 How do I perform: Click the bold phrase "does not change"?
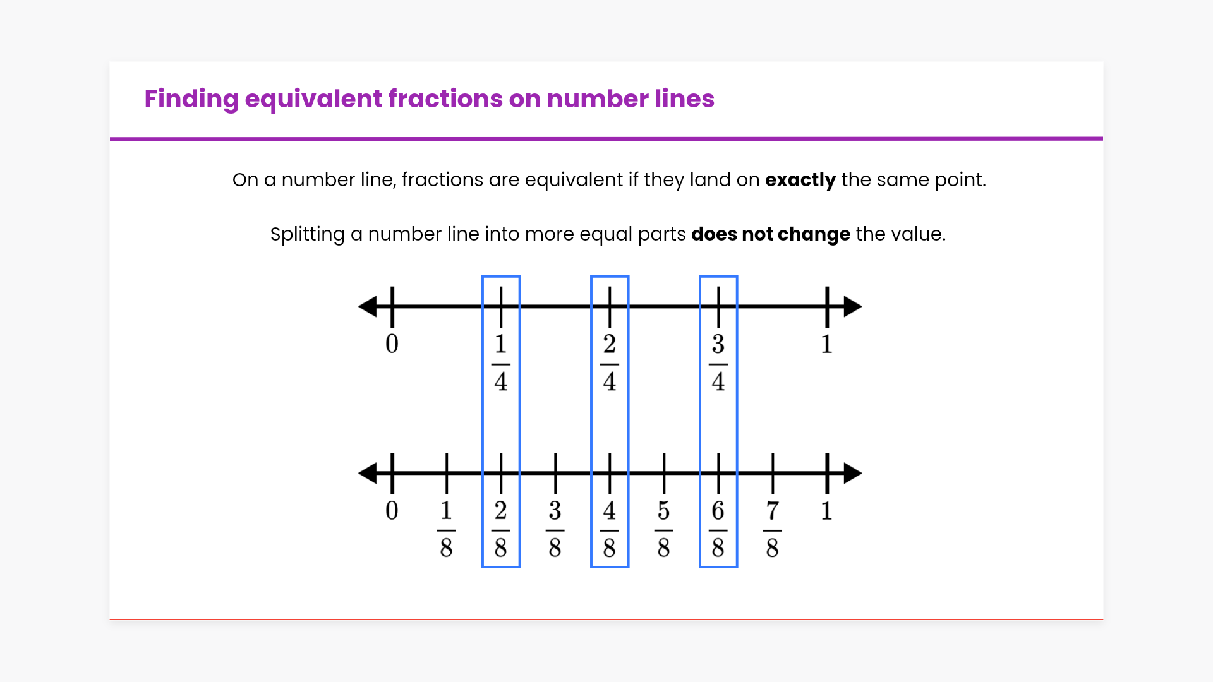[x=770, y=234]
